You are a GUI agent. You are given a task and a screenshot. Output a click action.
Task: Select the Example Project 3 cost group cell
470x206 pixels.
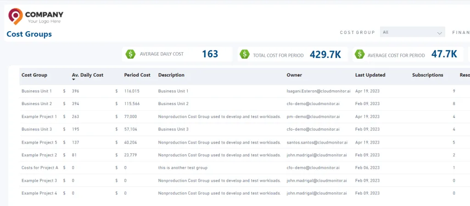tap(39, 181)
